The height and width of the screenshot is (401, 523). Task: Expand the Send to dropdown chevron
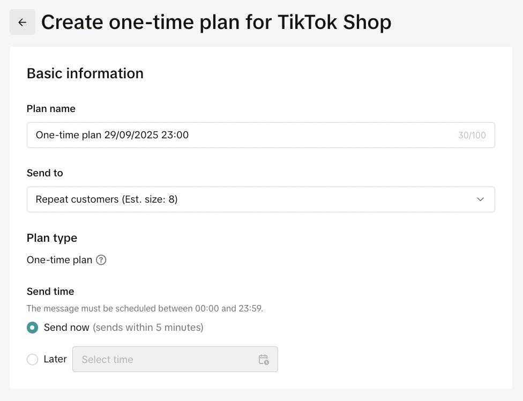(x=480, y=199)
